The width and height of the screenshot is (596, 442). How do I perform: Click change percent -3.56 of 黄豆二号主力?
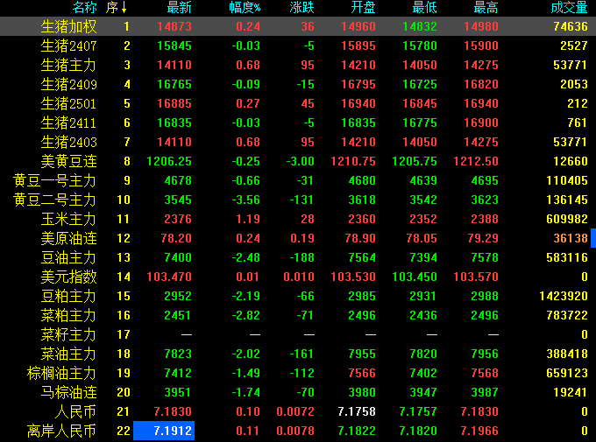pyautogui.click(x=246, y=200)
